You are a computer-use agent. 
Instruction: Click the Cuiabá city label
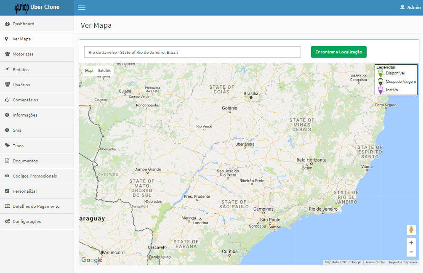coord(125,91)
